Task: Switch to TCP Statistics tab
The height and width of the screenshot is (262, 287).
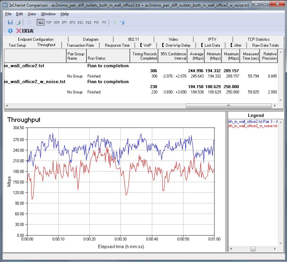Action: coord(259,39)
